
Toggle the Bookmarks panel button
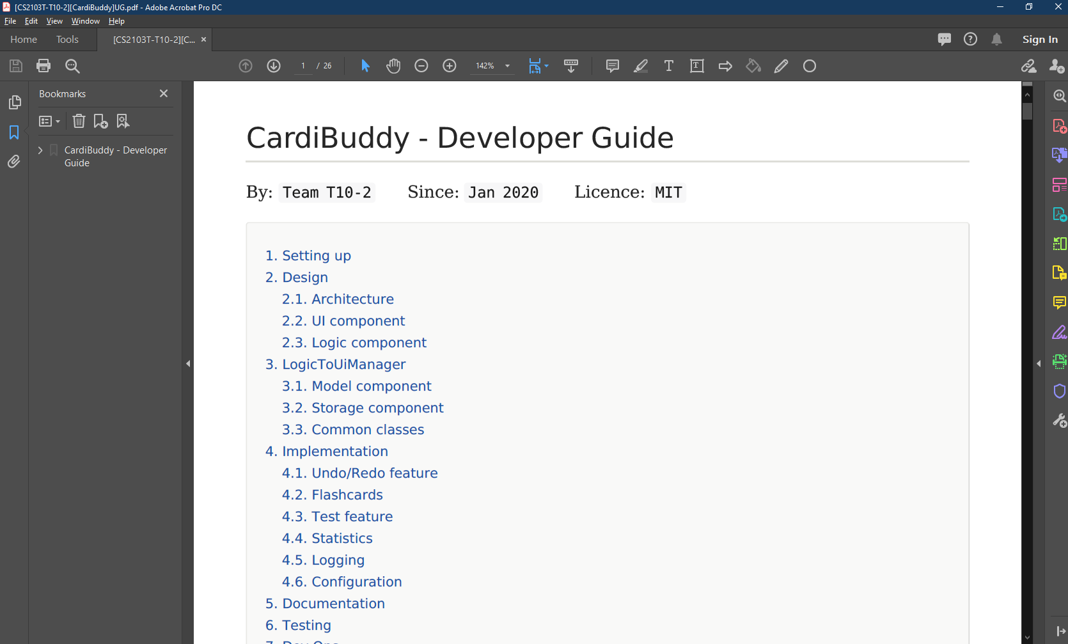(14, 132)
